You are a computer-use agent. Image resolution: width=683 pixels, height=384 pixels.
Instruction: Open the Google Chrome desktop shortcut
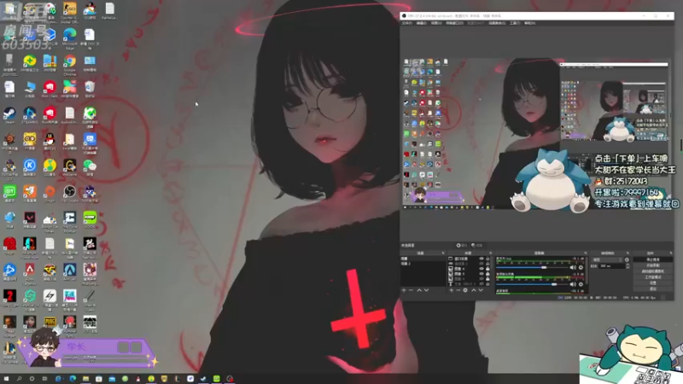[70, 61]
